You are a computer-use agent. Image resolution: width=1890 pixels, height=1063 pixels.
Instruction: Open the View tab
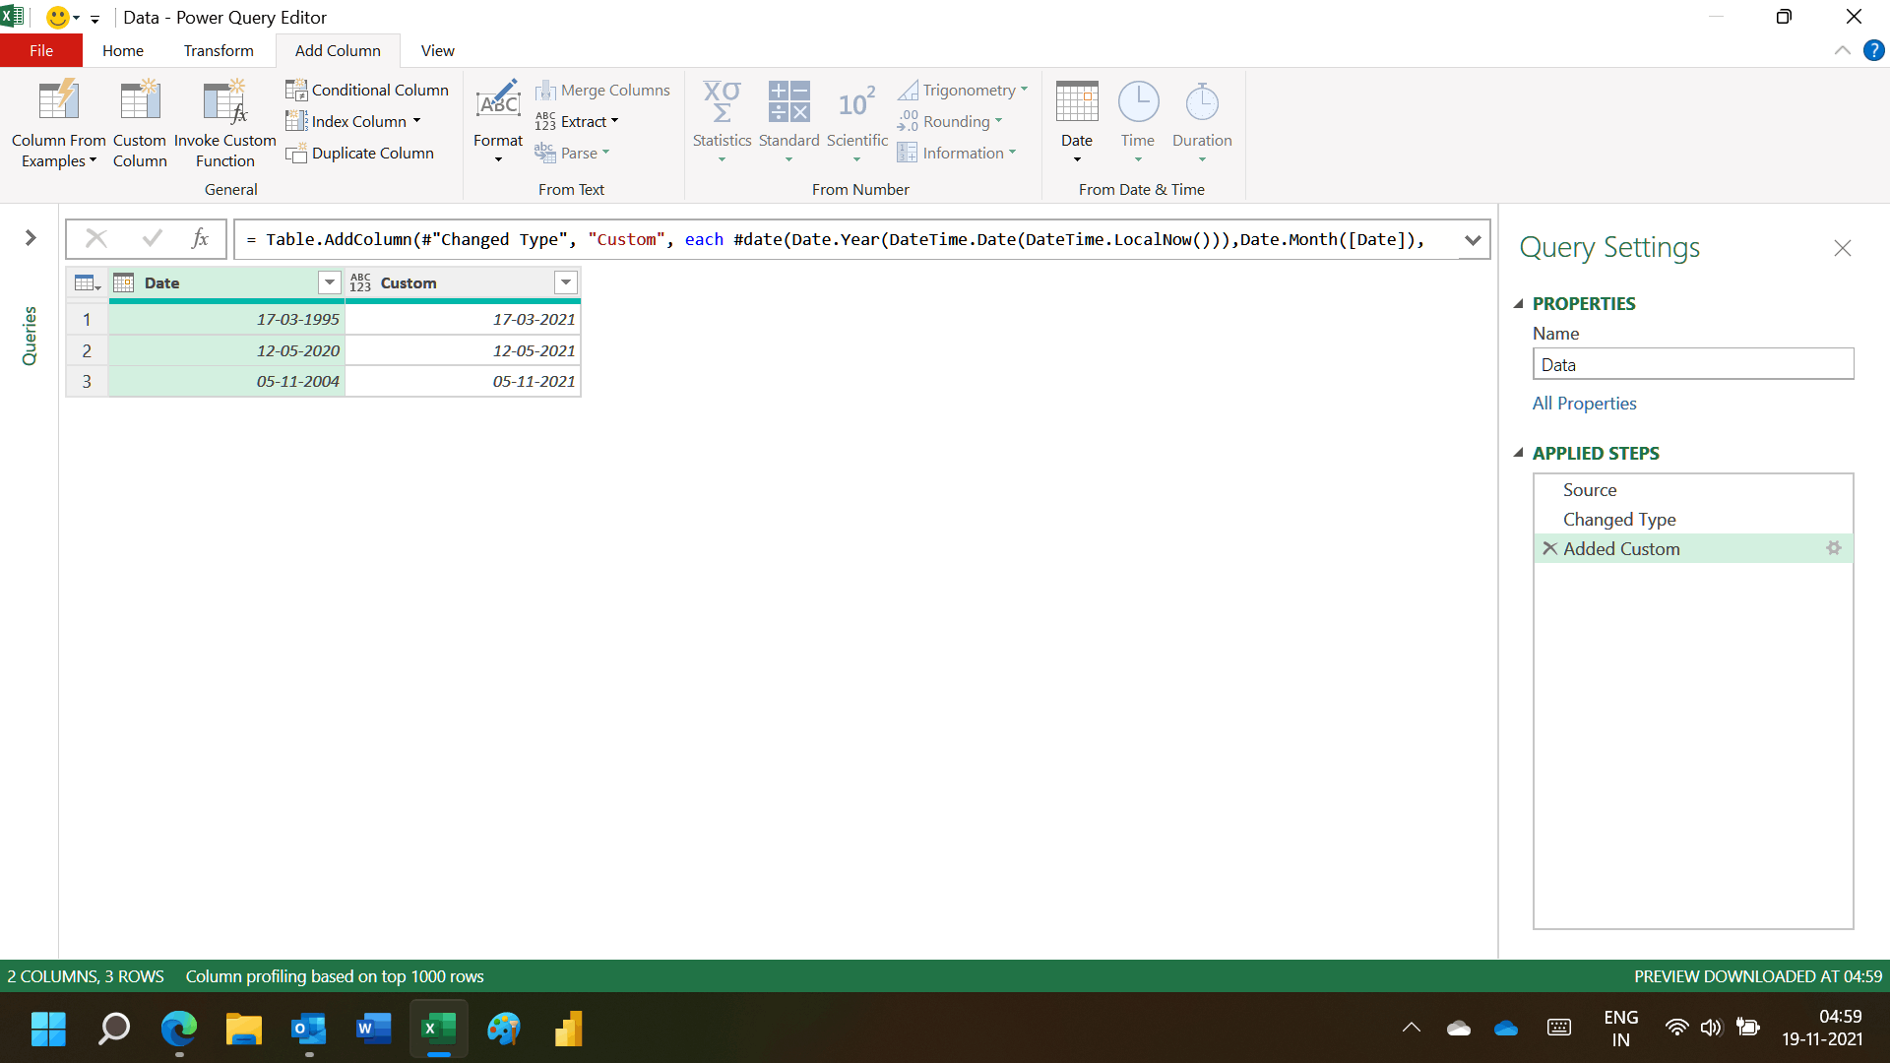[437, 50]
